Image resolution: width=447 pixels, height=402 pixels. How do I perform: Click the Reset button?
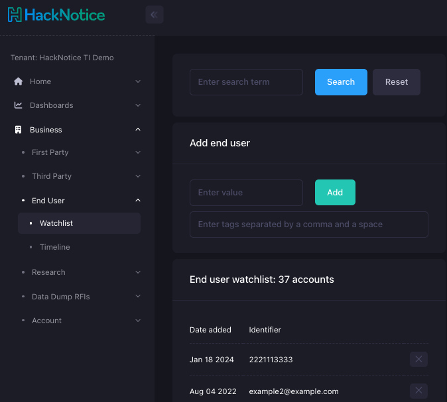[397, 82]
